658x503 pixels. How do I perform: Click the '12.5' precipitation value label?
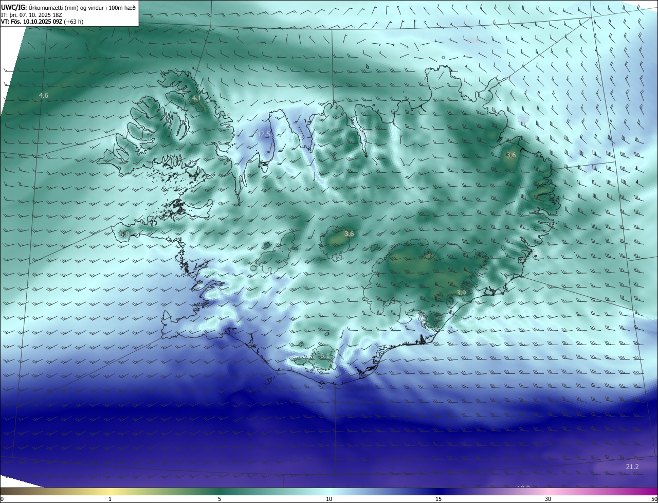(264, 134)
